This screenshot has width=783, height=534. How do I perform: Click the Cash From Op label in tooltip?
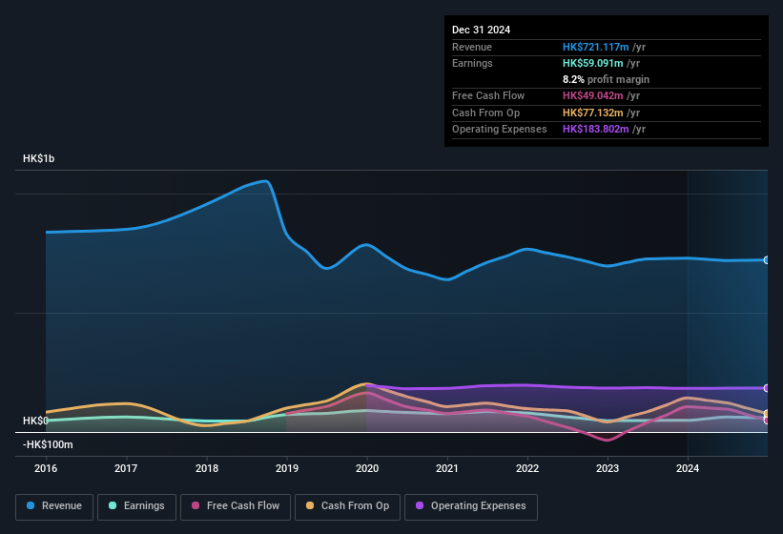coord(485,113)
